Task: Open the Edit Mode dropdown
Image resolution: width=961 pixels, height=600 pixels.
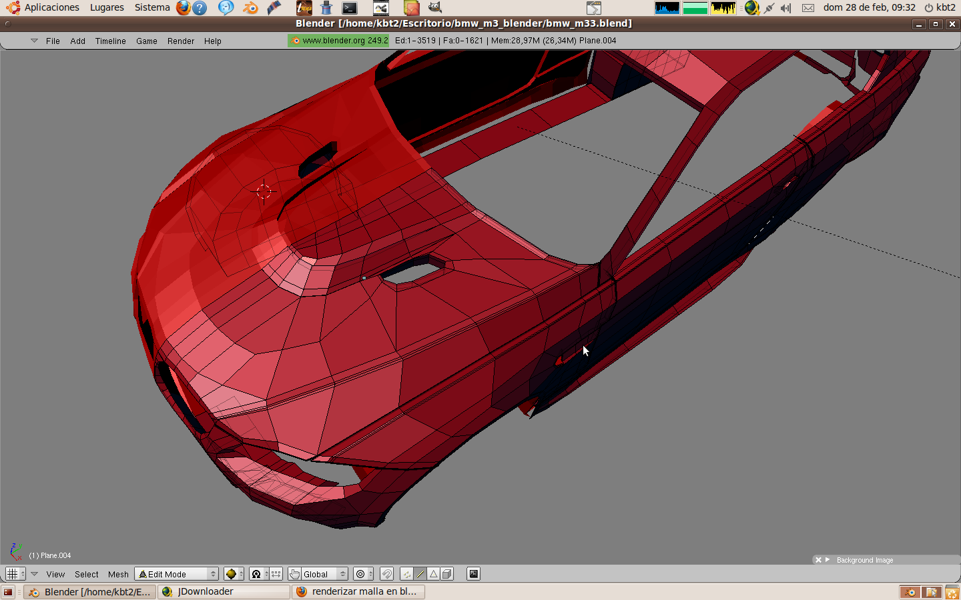Action: pyautogui.click(x=177, y=574)
